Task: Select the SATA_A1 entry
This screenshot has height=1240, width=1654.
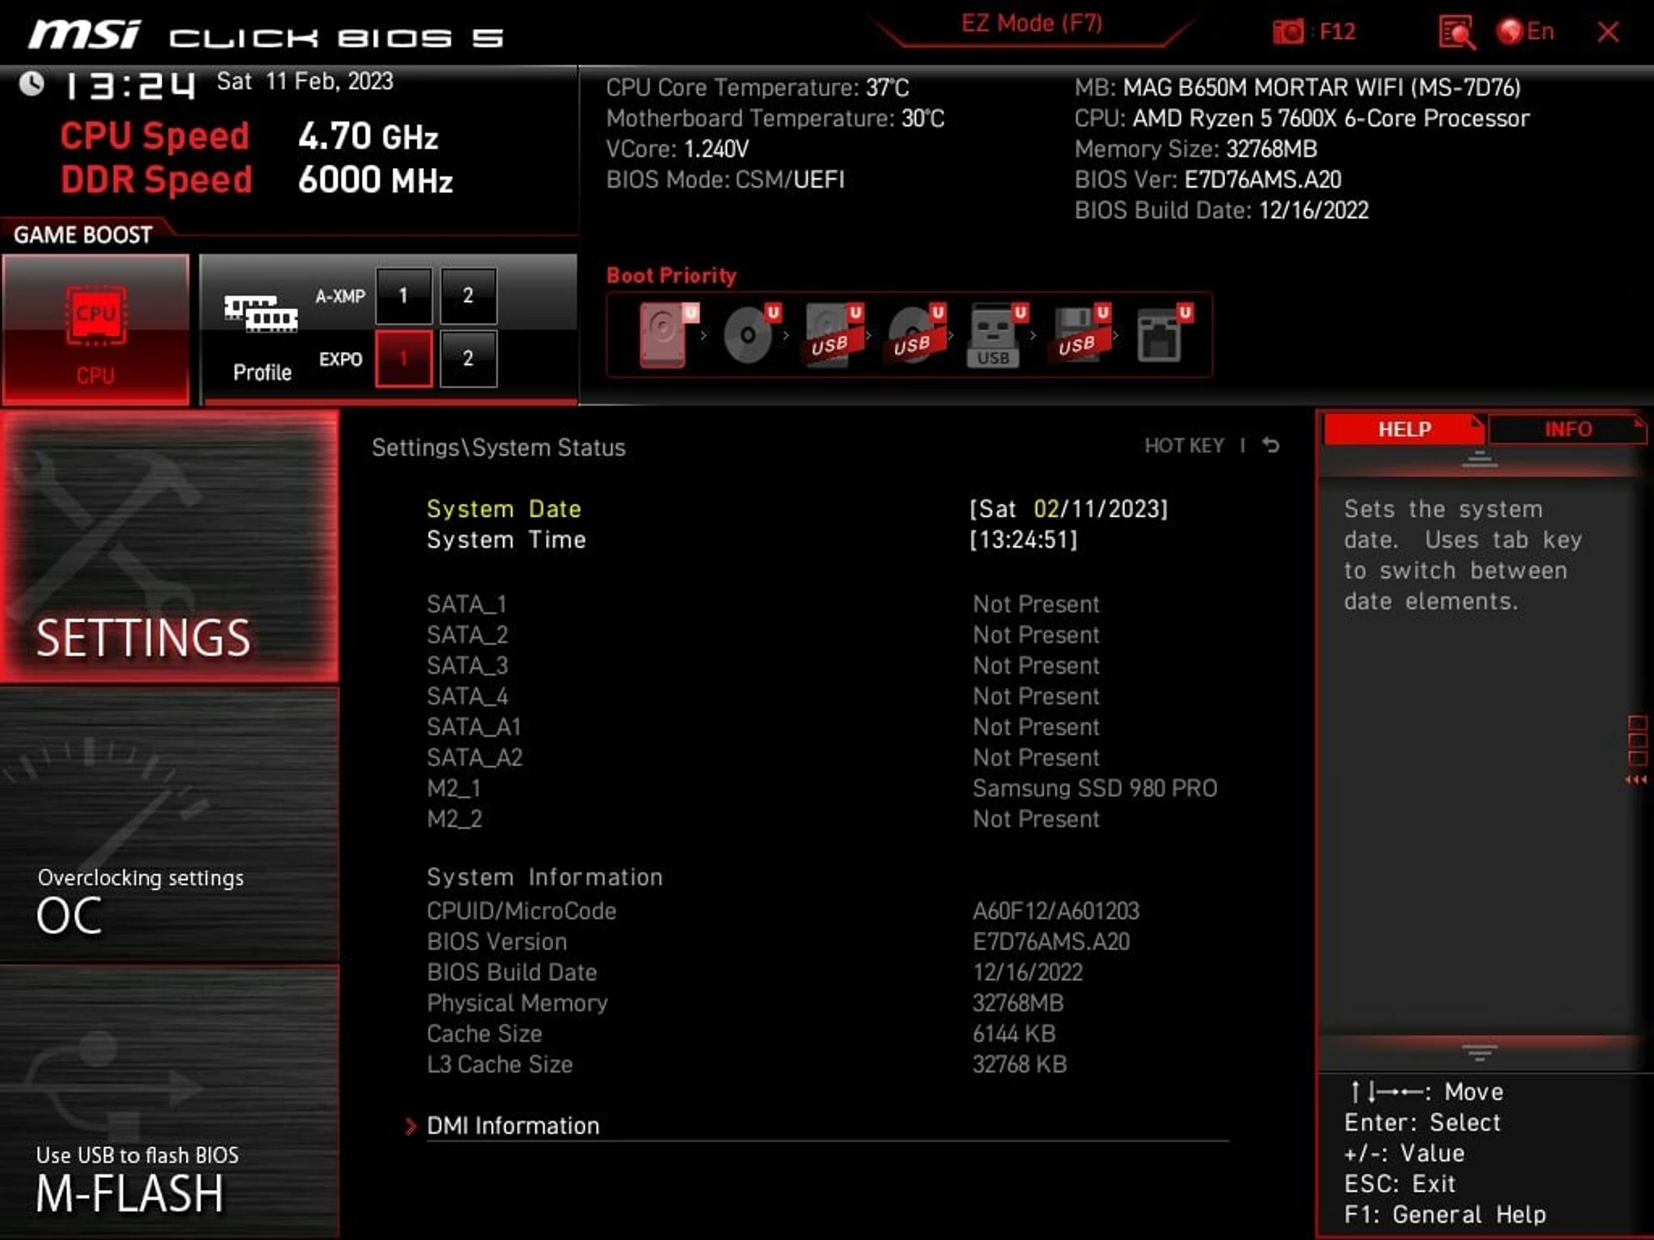Action: [474, 728]
